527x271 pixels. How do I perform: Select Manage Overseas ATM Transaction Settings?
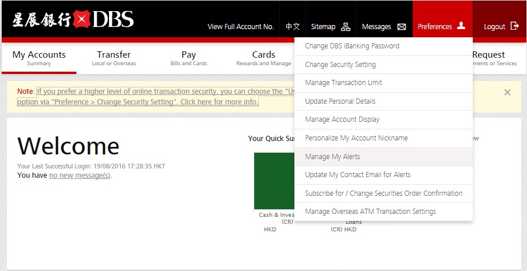tap(384, 212)
